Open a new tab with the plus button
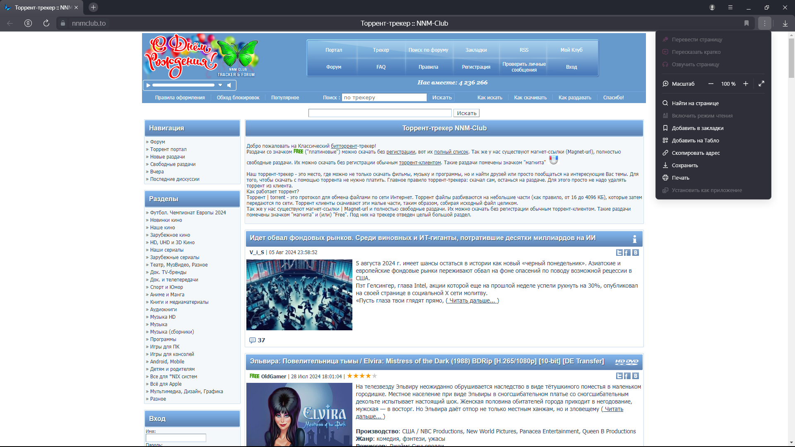The image size is (795, 447). click(x=94, y=7)
